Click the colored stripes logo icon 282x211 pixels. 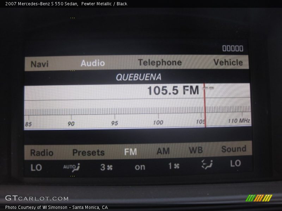(259, 198)
